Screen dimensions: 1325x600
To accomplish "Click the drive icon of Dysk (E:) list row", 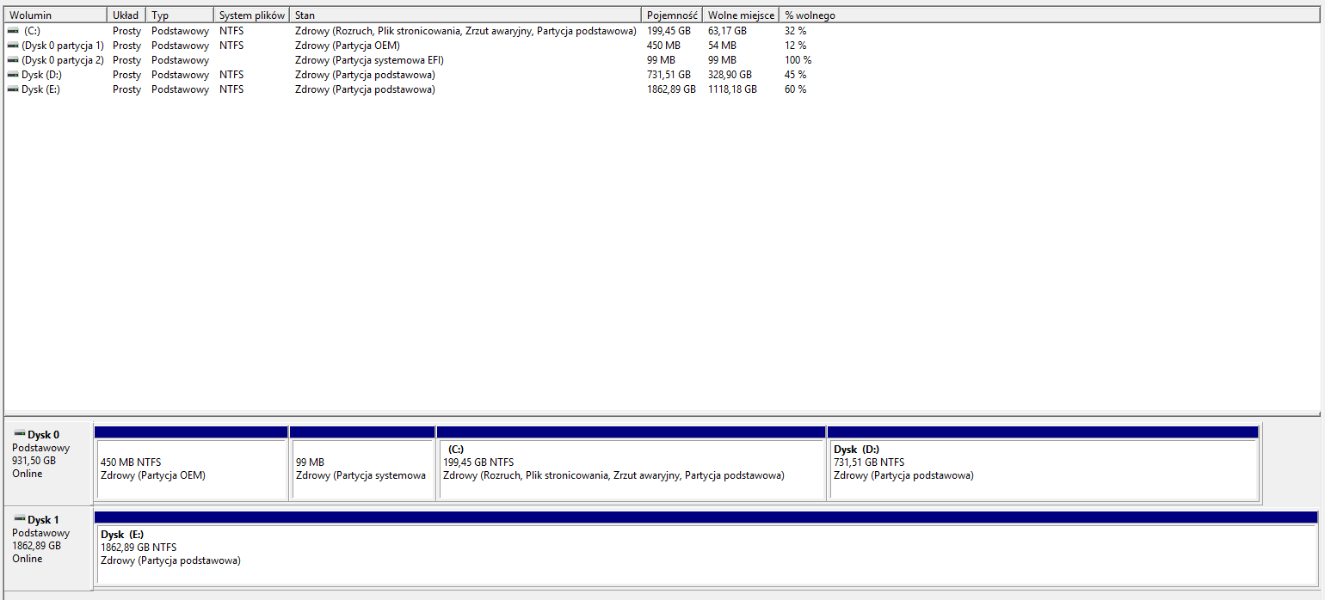I will click(13, 89).
